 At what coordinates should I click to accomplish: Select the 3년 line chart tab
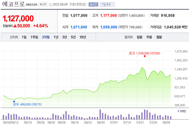click(65, 37)
